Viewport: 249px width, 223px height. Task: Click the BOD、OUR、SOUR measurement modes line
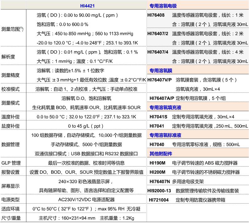tap(86, 108)
